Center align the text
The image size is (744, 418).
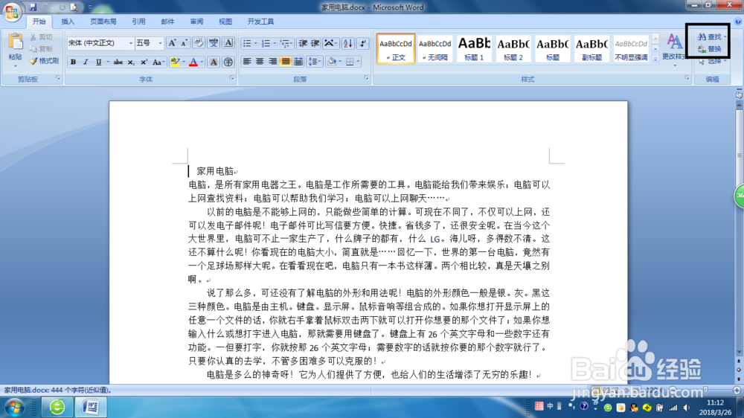pos(260,62)
